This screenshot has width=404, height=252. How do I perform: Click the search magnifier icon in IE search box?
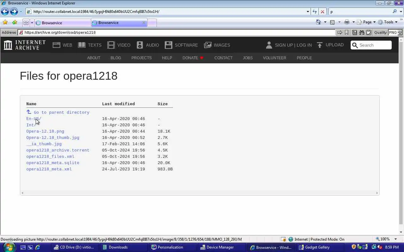coord(395,11)
